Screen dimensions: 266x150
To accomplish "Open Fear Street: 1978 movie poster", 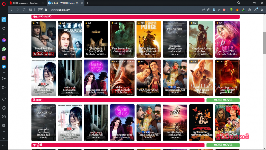I will (227, 78).
